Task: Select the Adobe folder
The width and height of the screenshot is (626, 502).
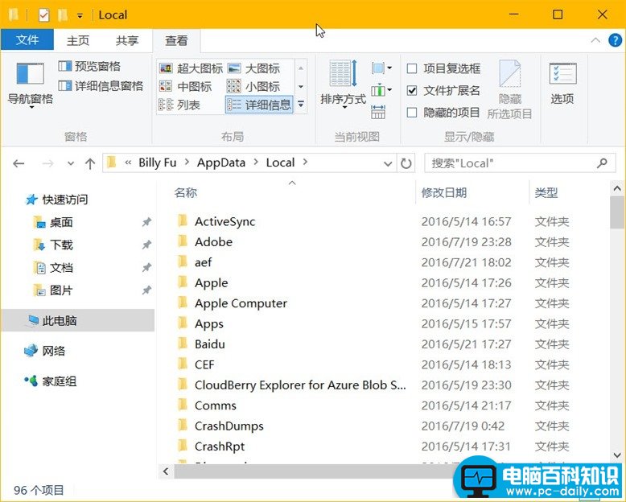Action: click(213, 242)
